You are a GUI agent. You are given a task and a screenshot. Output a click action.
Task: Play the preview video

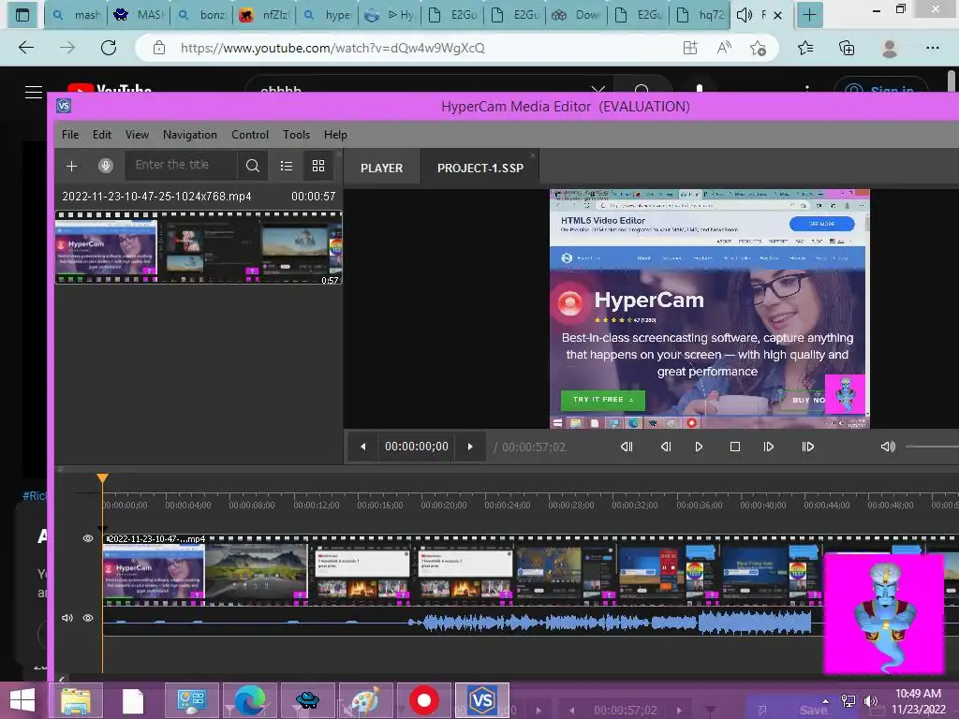(x=699, y=447)
